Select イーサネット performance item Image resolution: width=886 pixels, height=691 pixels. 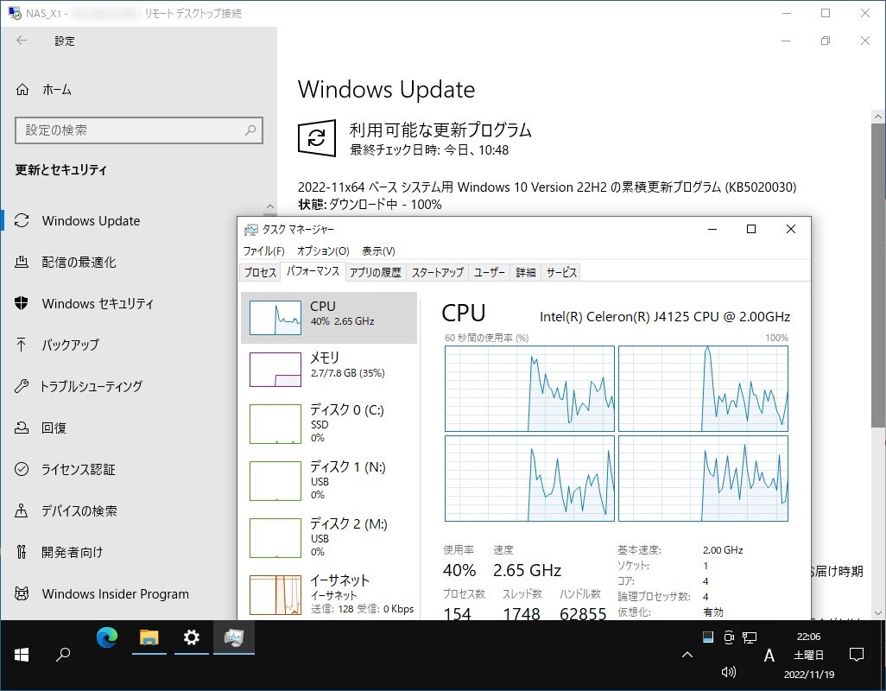329,594
